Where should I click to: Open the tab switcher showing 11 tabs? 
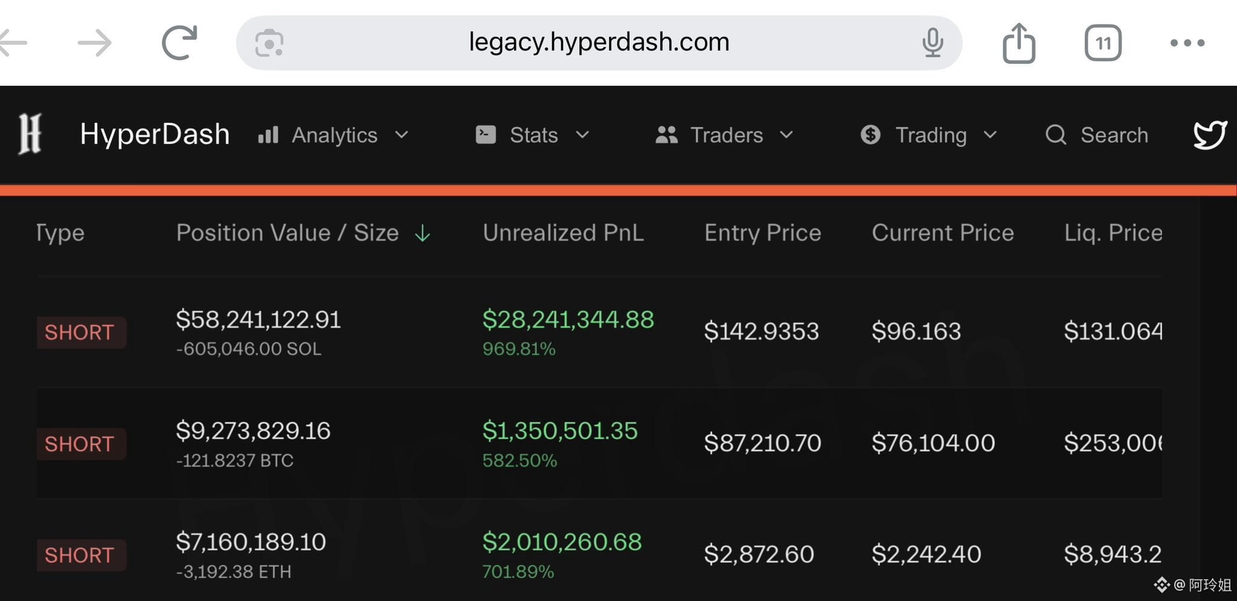(1103, 43)
